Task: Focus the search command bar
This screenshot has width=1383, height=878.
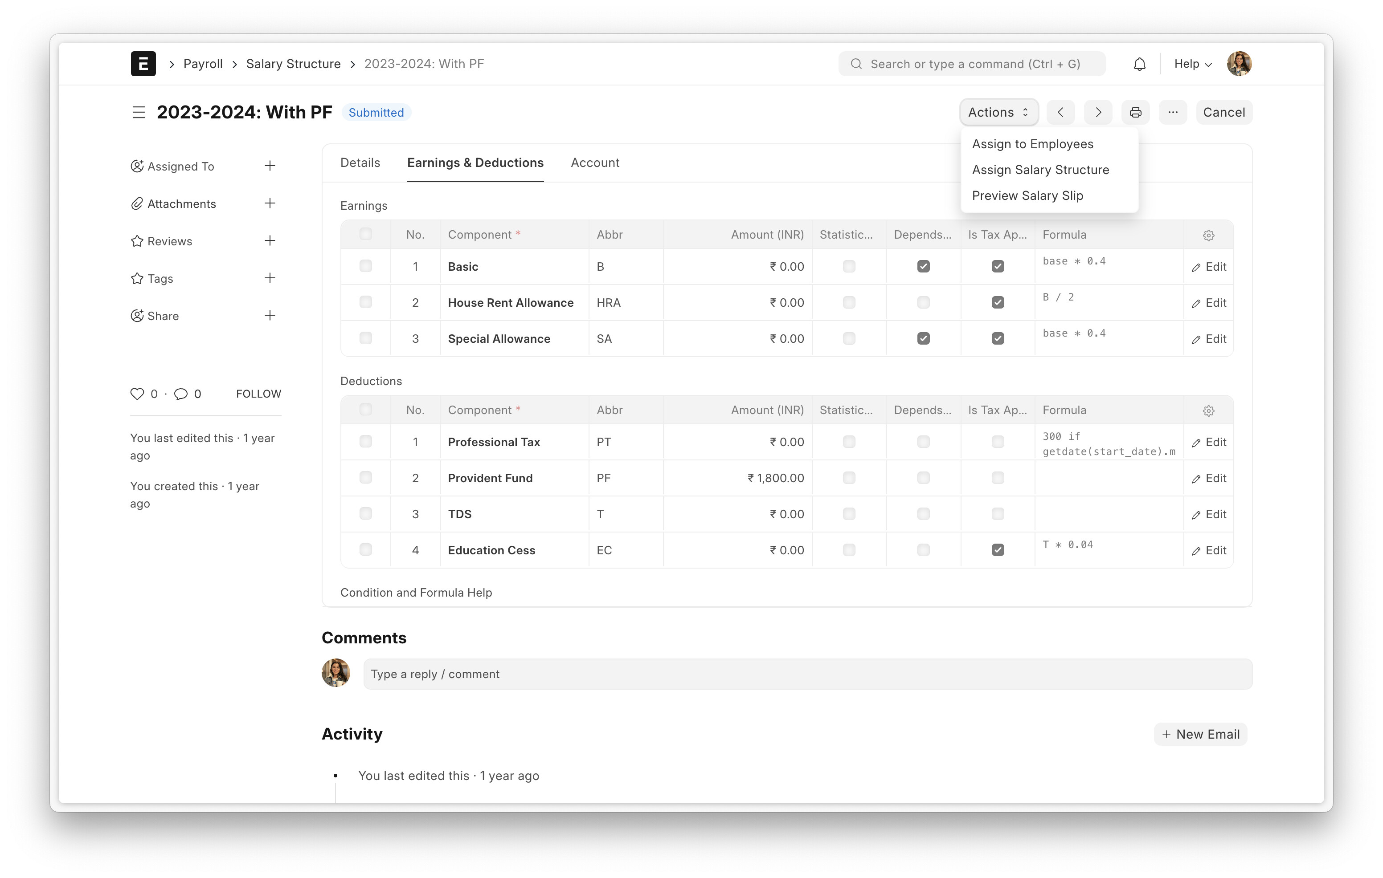Action: (972, 64)
